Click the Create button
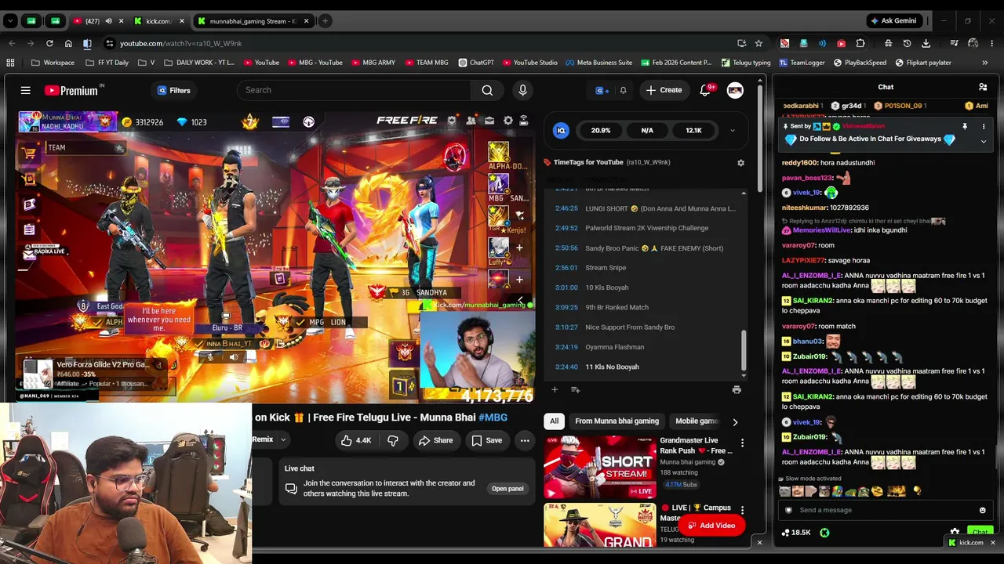 pyautogui.click(x=664, y=90)
